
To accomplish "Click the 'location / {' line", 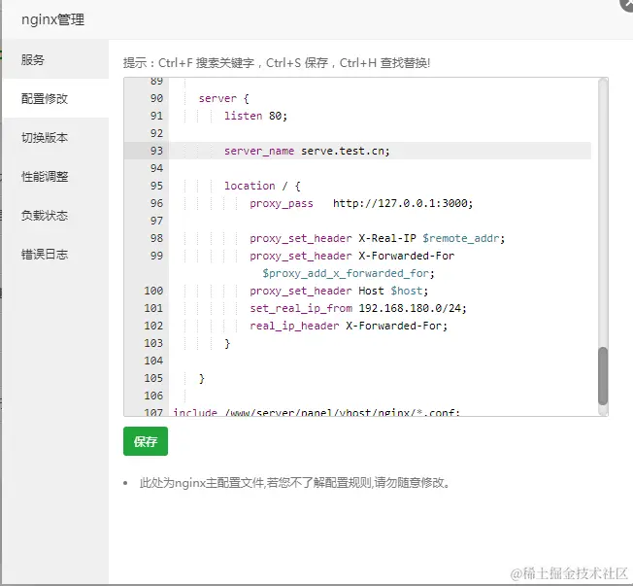I will click(x=262, y=186).
